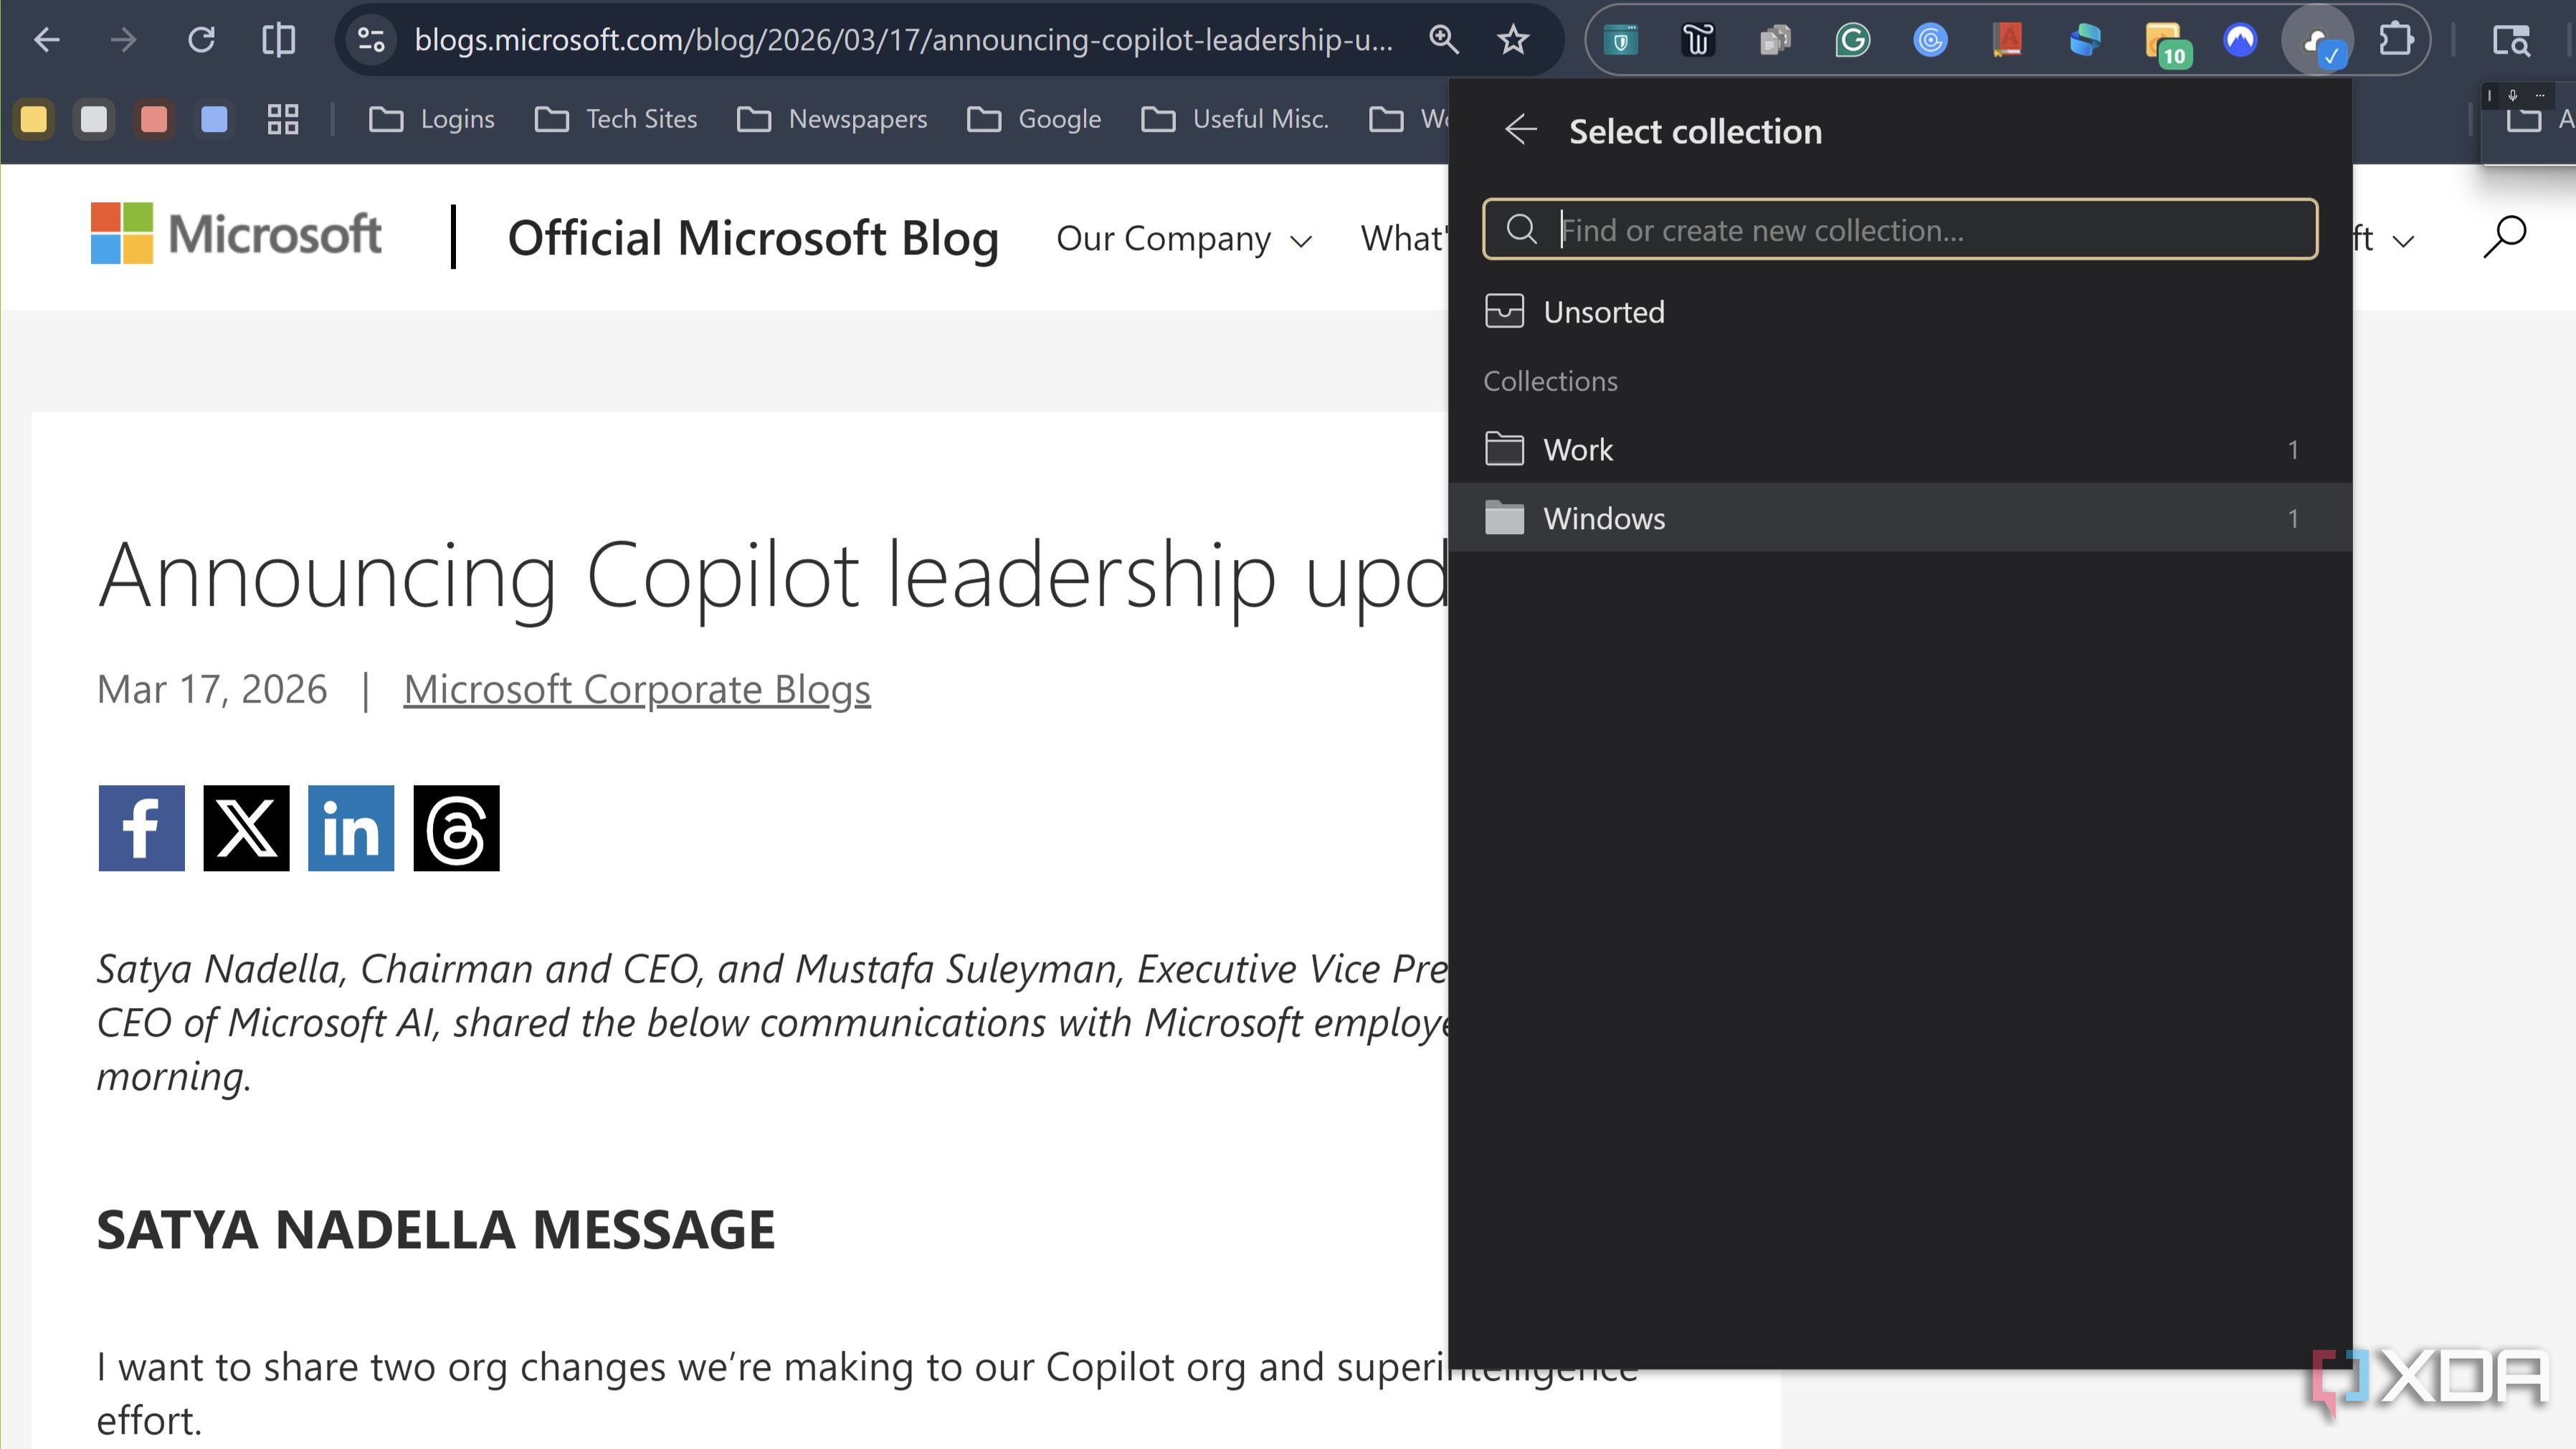The height and width of the screenshot is (1449, 2576).
Task: Share the article on Threads
Action: tap(456, 828)
